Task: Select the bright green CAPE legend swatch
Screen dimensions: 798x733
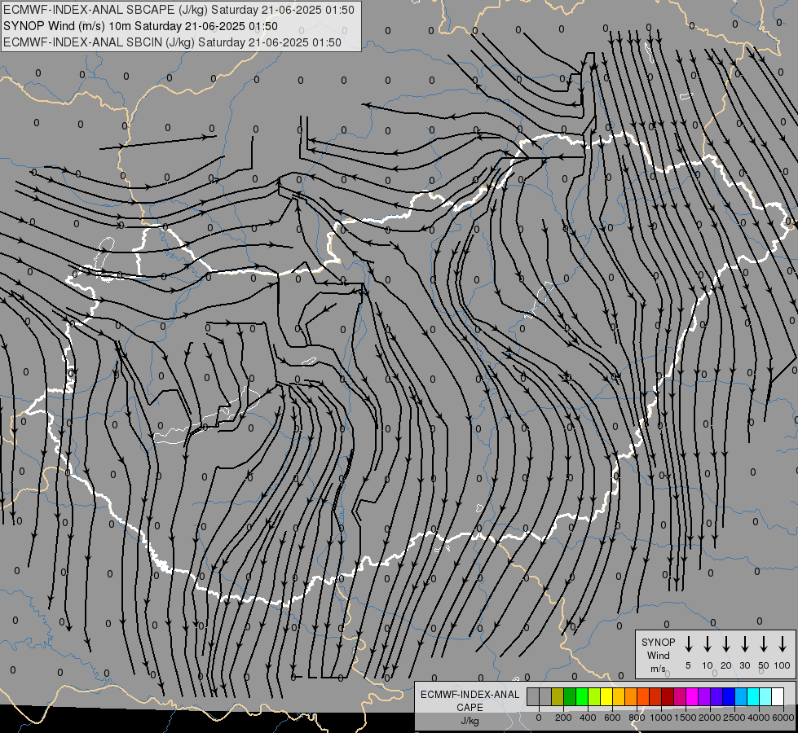Action: [x=582, y=696]
